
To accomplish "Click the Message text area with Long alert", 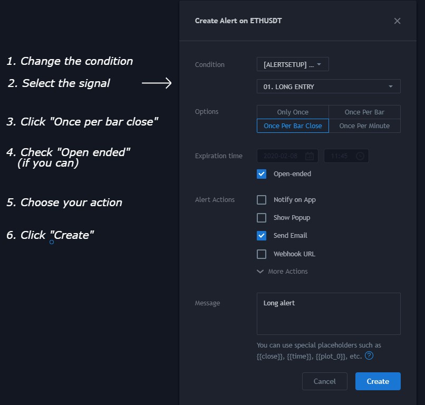I will [329, 314].
